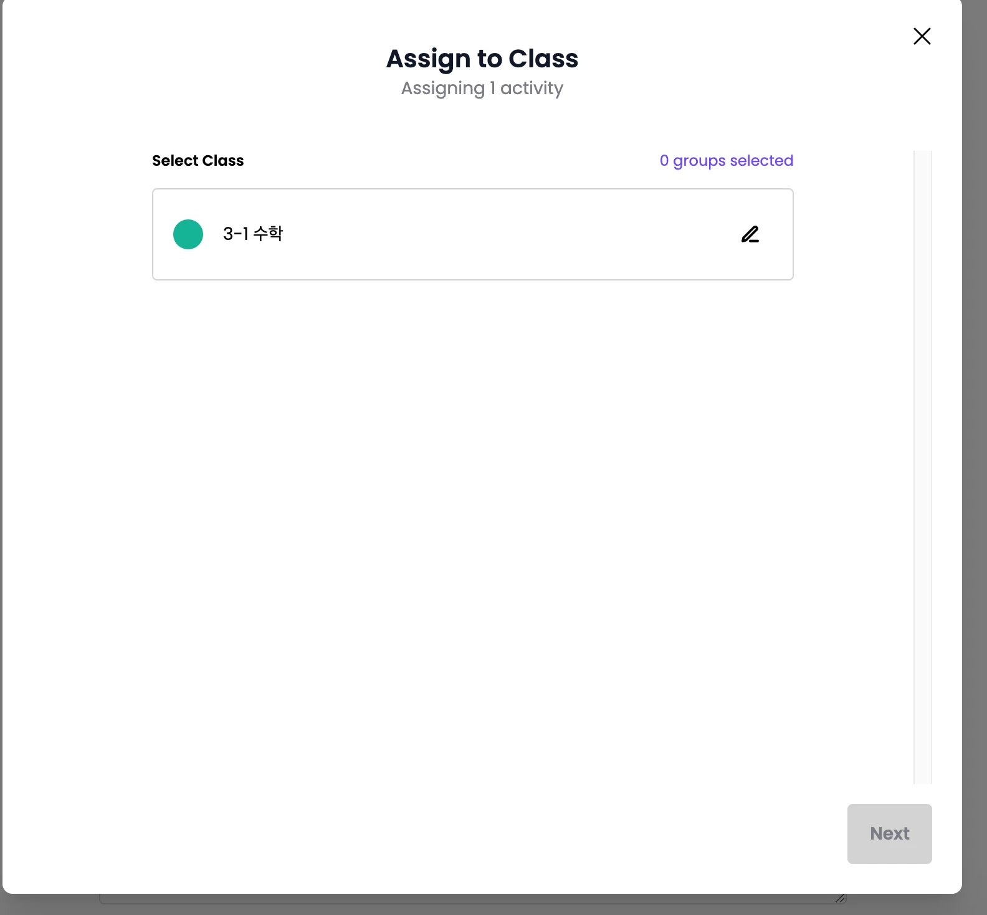Edit the 3-1 수학 class with pencil icon
The image size is (987, 915).
point(750,234)
